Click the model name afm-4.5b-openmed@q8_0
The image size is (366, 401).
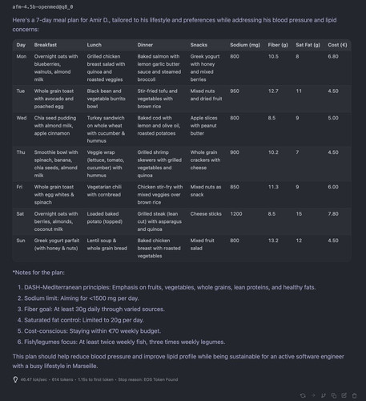[x=42, y=7]
